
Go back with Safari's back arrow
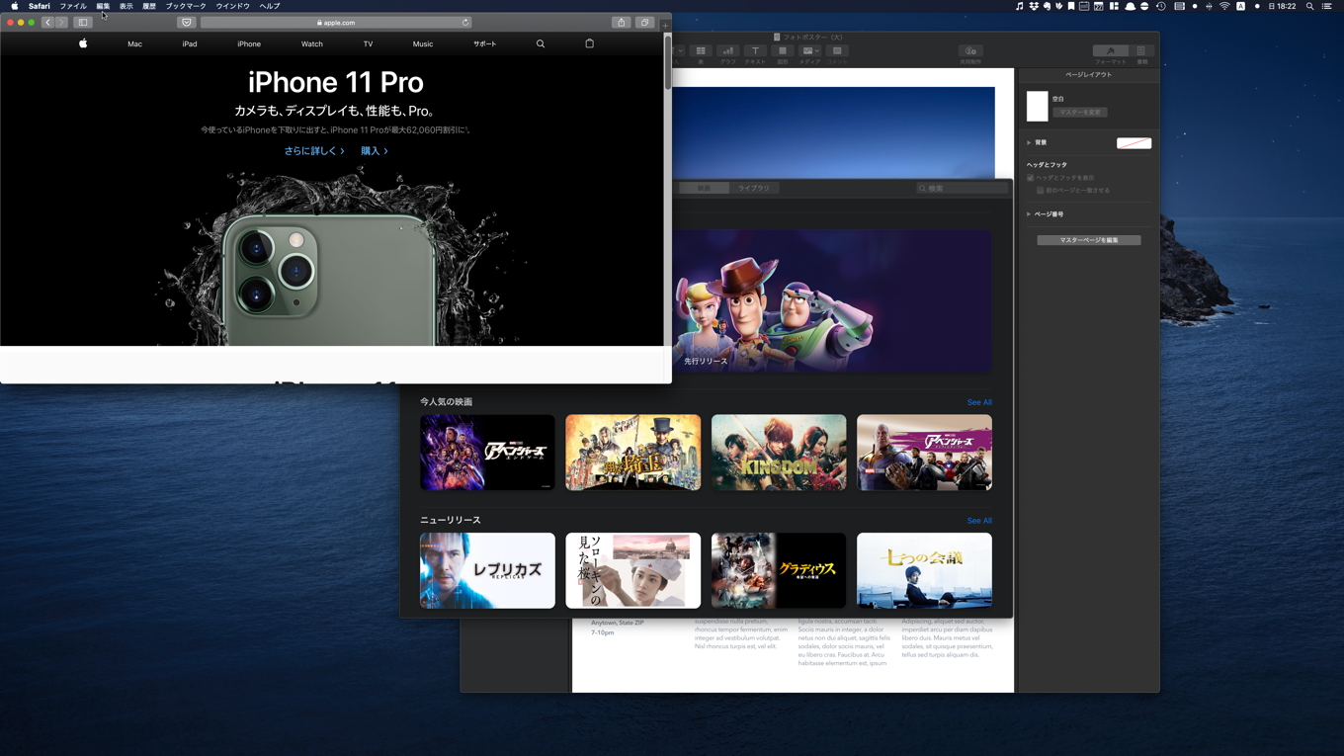47,22
